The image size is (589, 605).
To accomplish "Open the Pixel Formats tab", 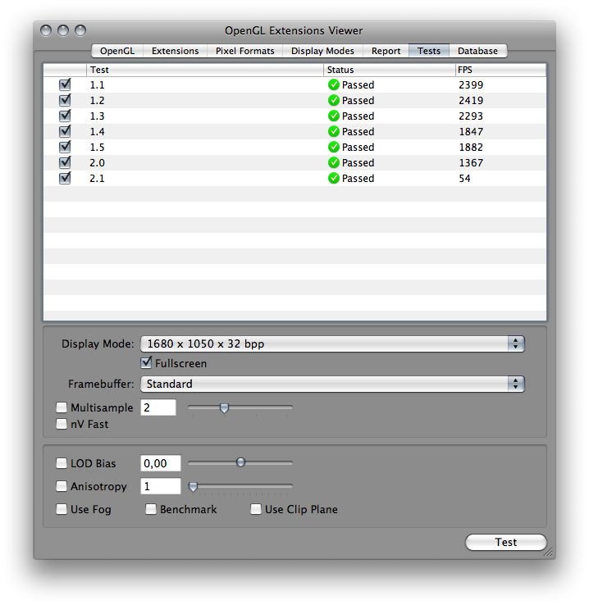I will pyautogui.click(x=245, y=51).
